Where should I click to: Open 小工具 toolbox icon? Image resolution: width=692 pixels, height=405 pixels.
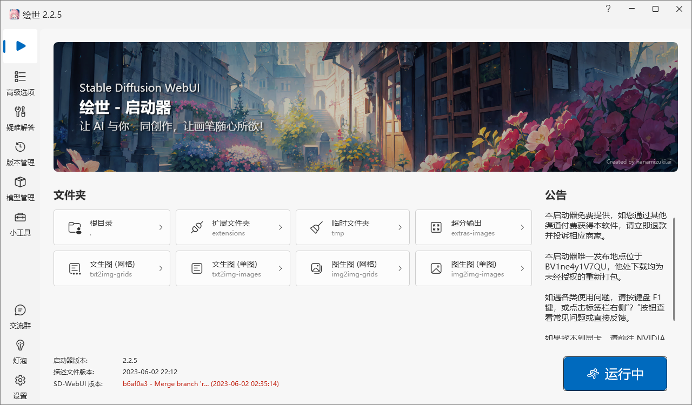point(20,217)
